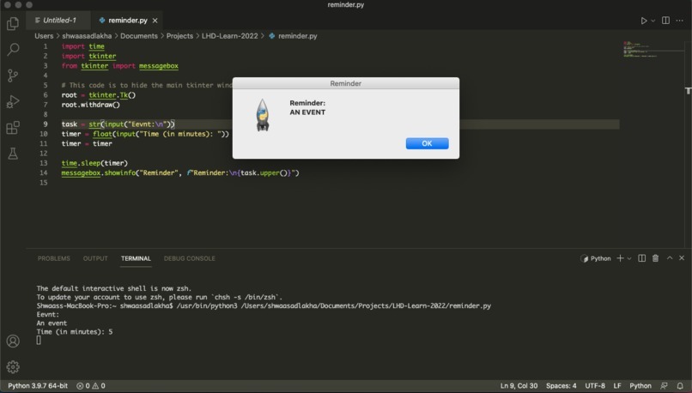
Task: Click terminal input cursor line
Action: tap(39, 340)
